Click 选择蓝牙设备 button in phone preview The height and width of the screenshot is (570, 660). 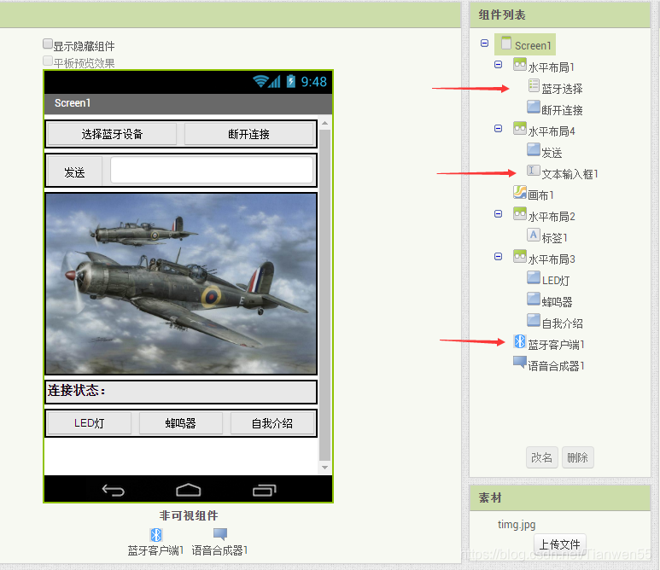(112, 134)
